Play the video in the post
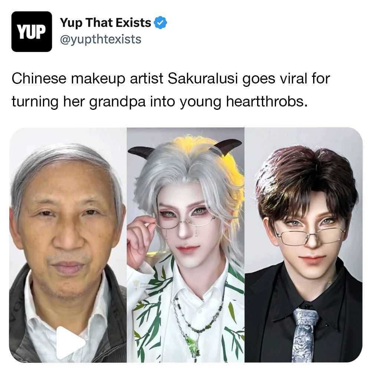 coord(70,342)
